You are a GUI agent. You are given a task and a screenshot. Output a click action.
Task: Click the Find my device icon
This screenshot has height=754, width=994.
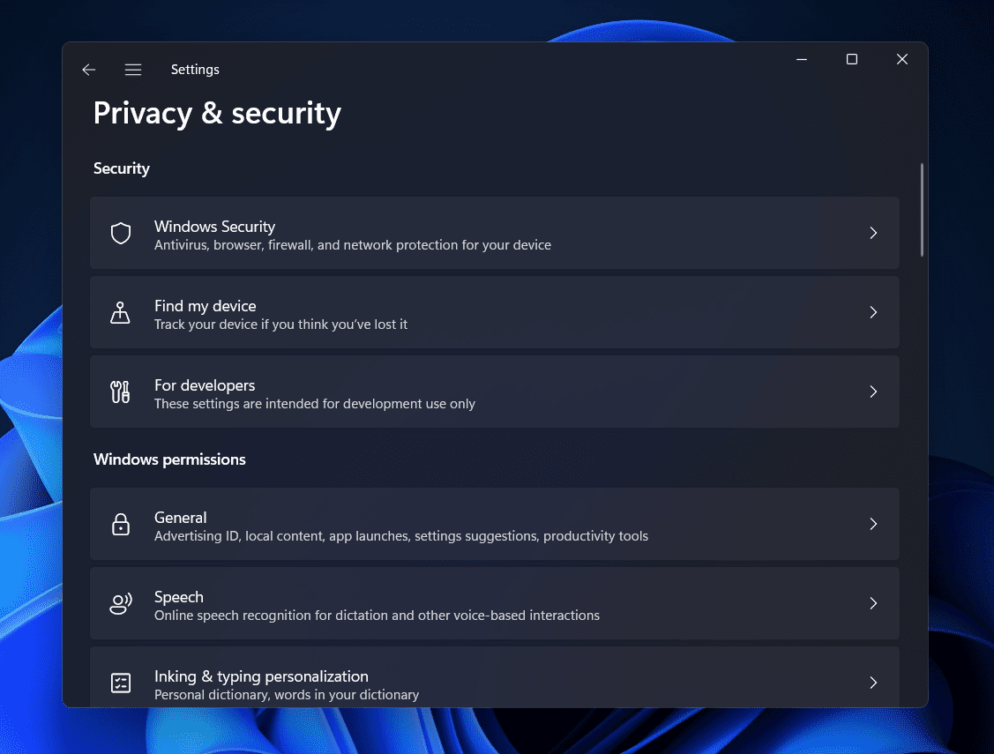pos(121,312)
